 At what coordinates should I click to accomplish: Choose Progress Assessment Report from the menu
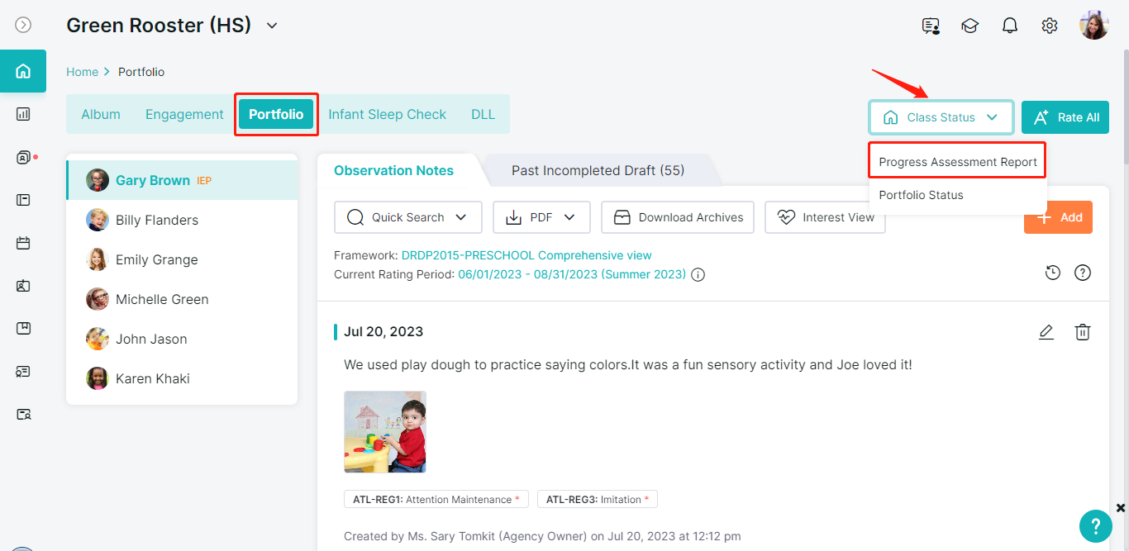click(956, 161)
